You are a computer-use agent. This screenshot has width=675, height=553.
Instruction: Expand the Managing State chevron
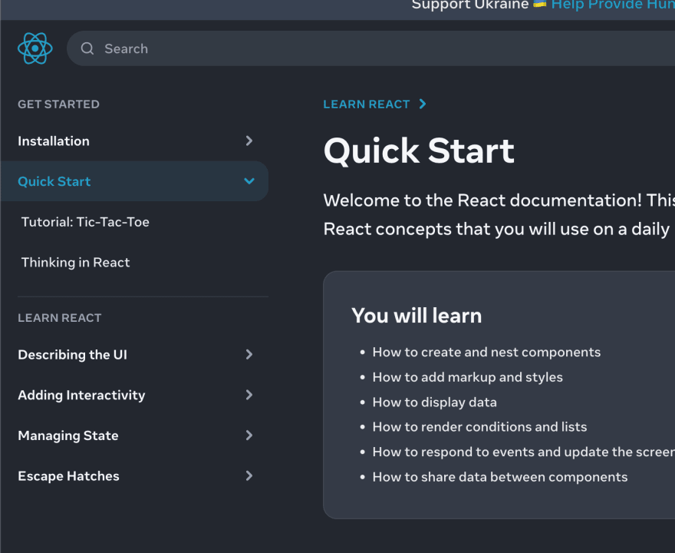point(249,435)
